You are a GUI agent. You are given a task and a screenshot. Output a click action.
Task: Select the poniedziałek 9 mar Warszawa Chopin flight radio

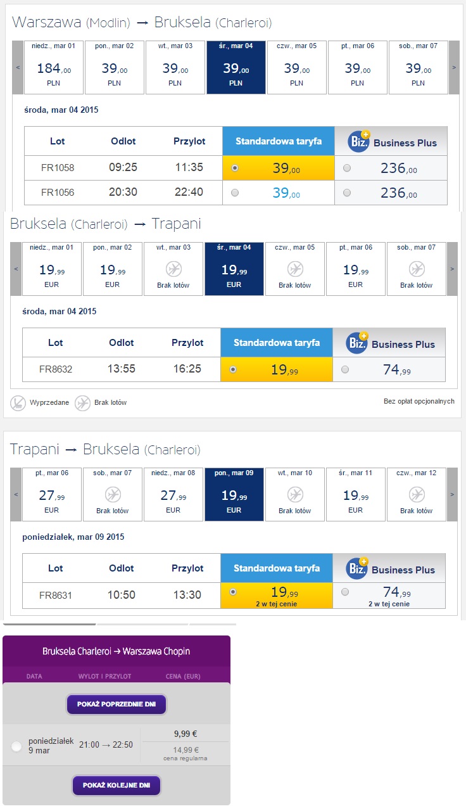(x=16, y=746)
